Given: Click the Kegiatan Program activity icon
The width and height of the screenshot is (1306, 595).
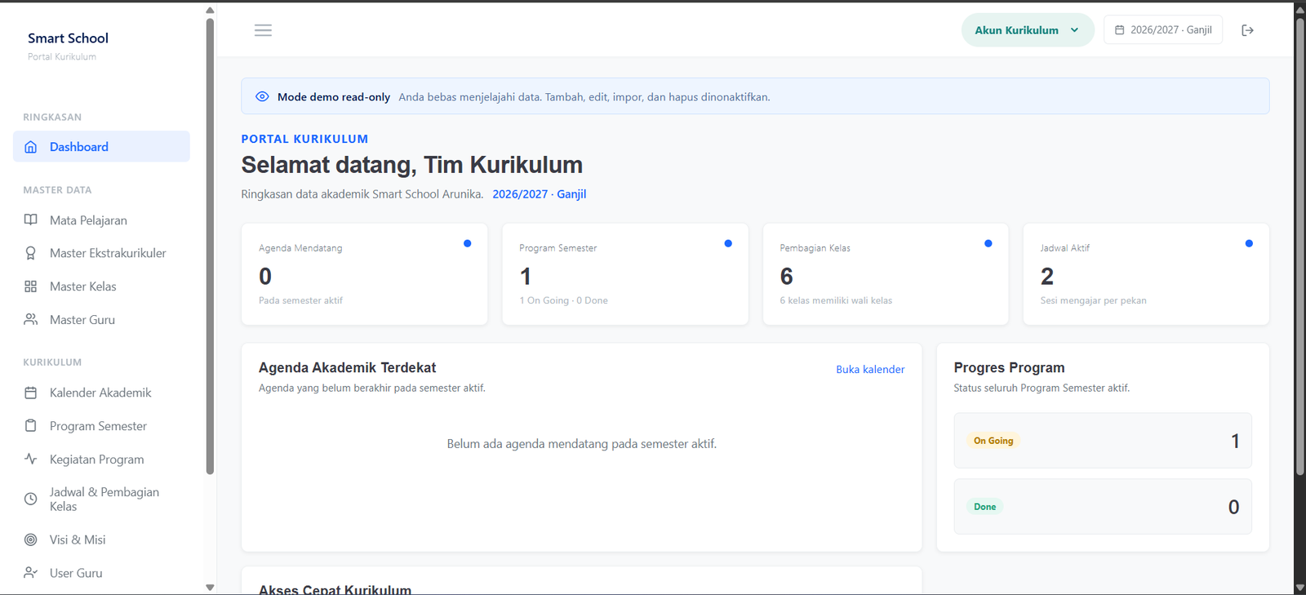Looking at the screenshot, I should [x=31, y=460].
